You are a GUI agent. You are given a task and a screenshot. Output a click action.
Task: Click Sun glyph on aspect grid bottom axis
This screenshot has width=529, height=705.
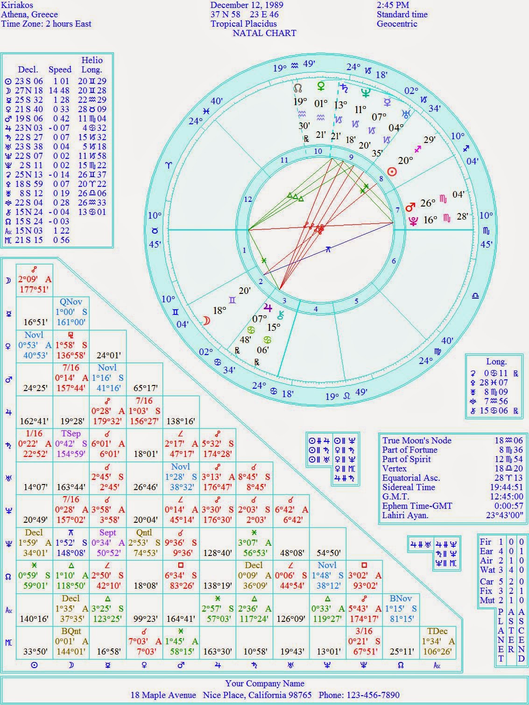34,665
